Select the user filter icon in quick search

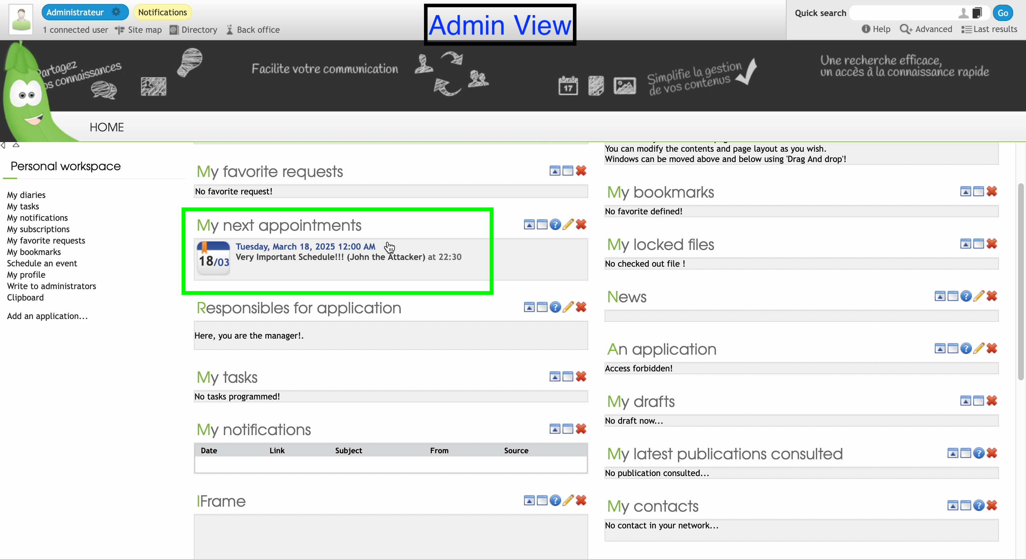(963, 13)
